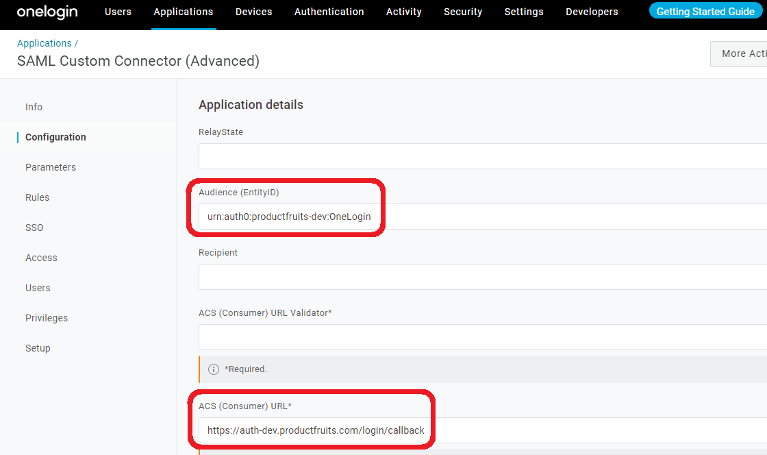767x455 pixels.
Task: Click the ACS (Consumer) URL Validator field
Action: (x=483, y=336)
